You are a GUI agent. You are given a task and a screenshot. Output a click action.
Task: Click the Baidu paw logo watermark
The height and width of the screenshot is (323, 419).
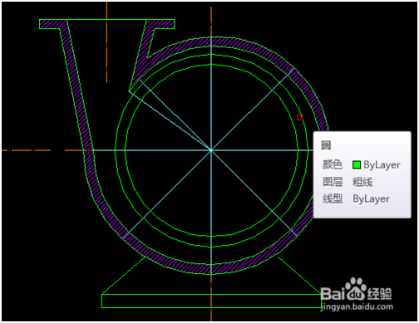356,289
